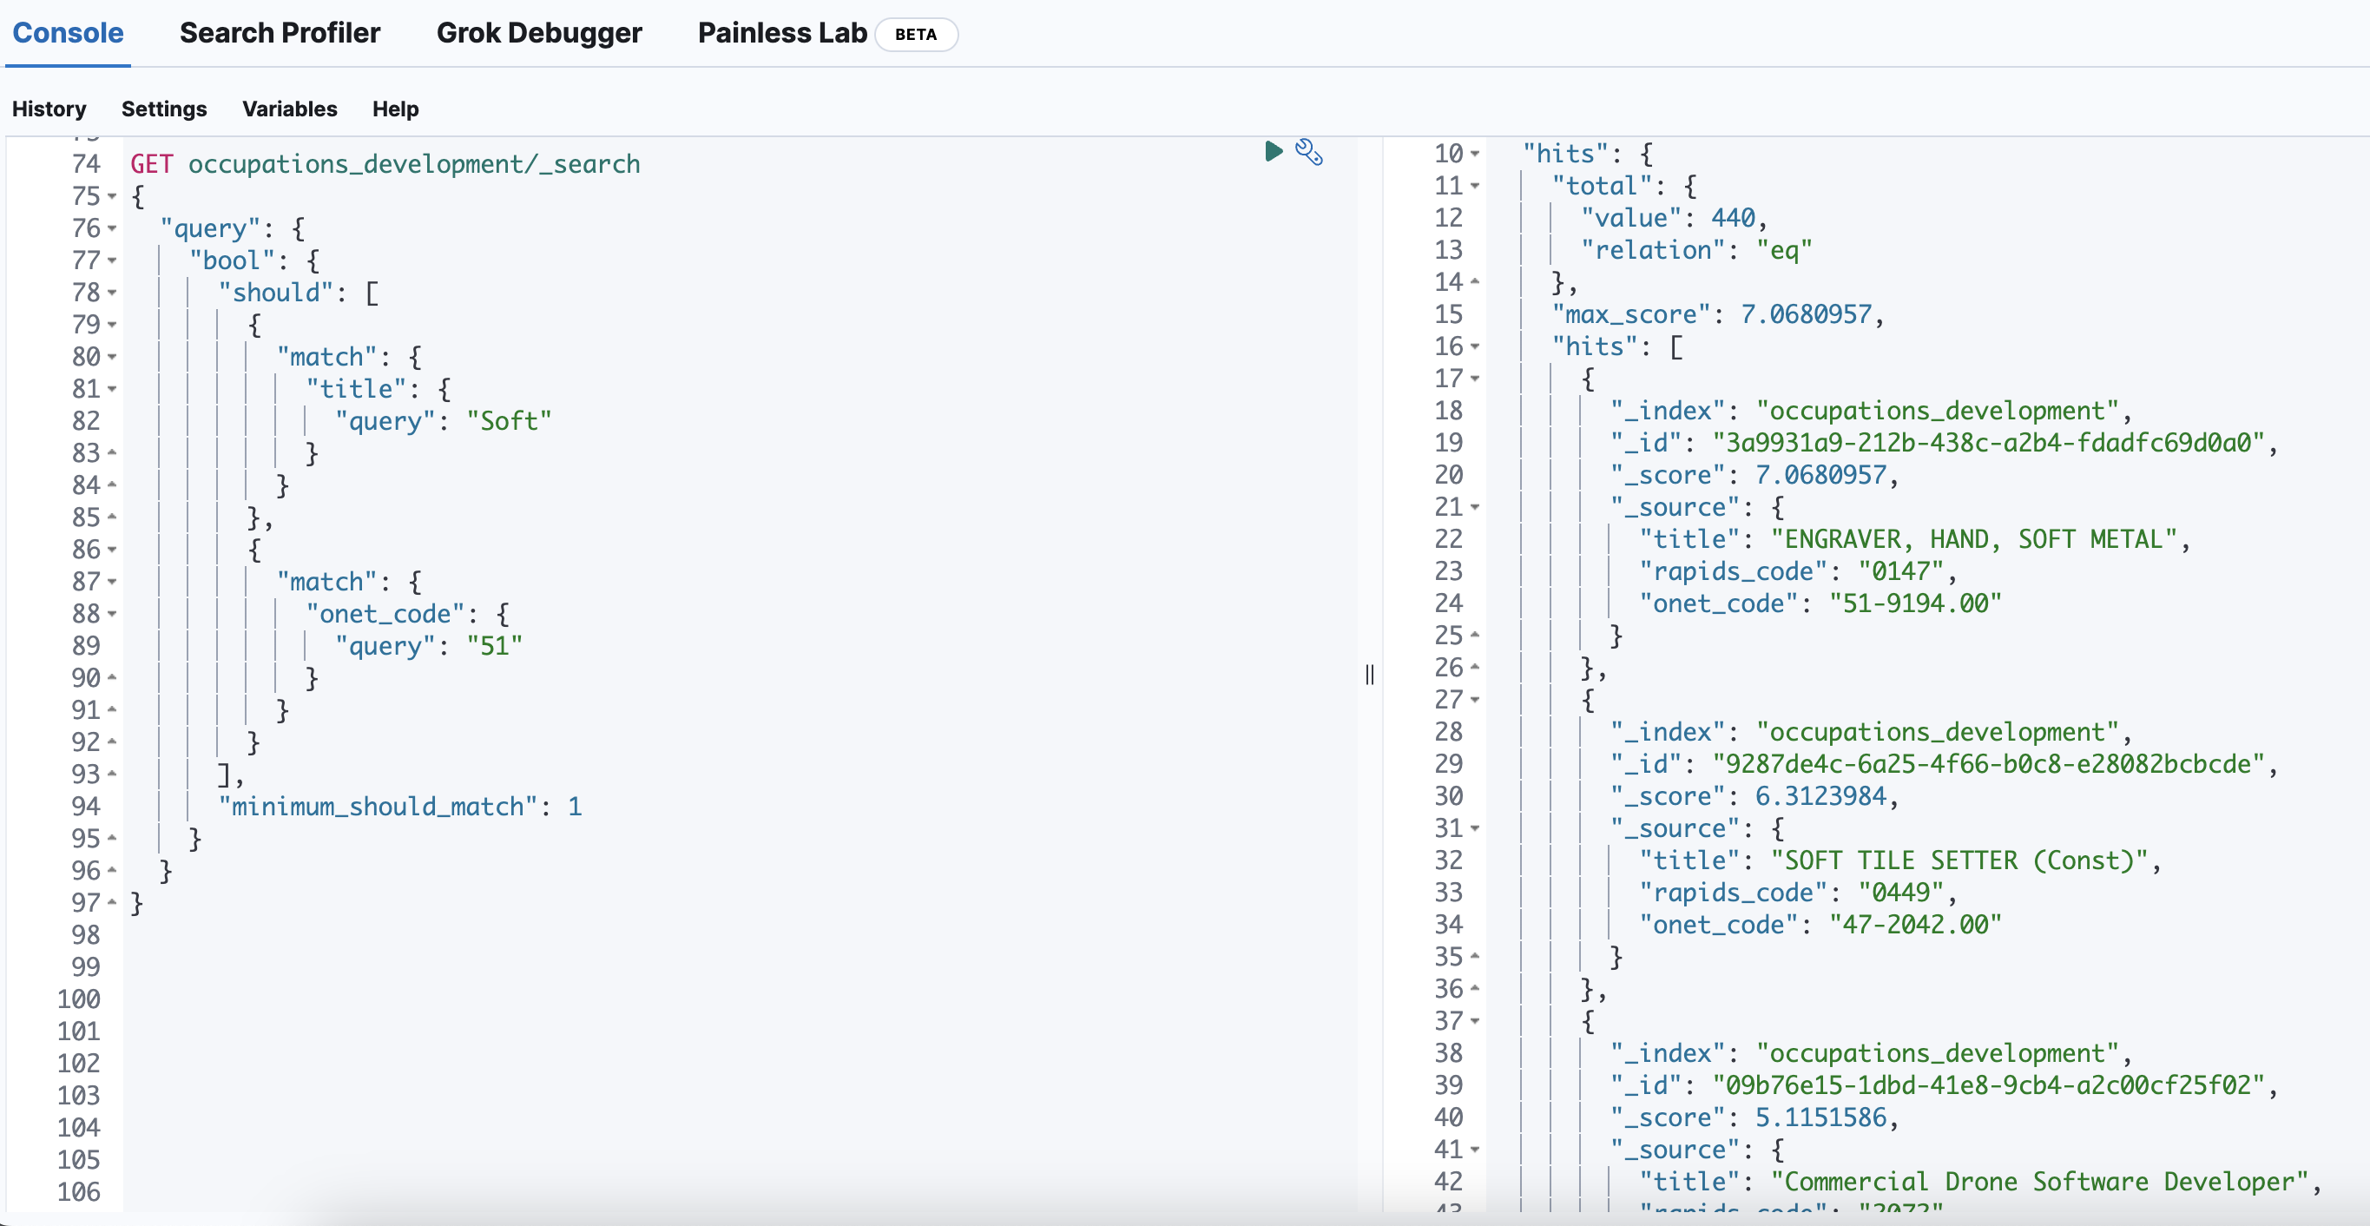Click the Help menu item
The width and height of the screenshot is (2370, 1226).
click(396, 108)
